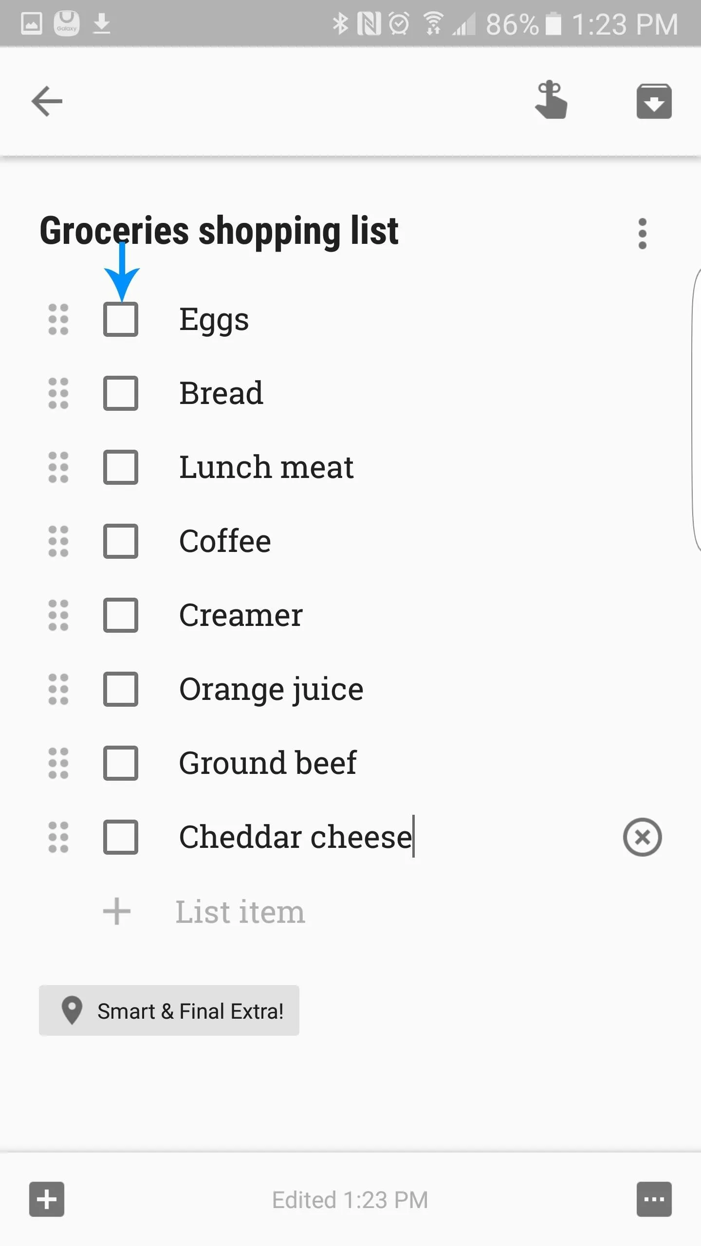Tap the download icon in status bar
The width and height of the screenshot is (701, 1246).
click(102, 23)
